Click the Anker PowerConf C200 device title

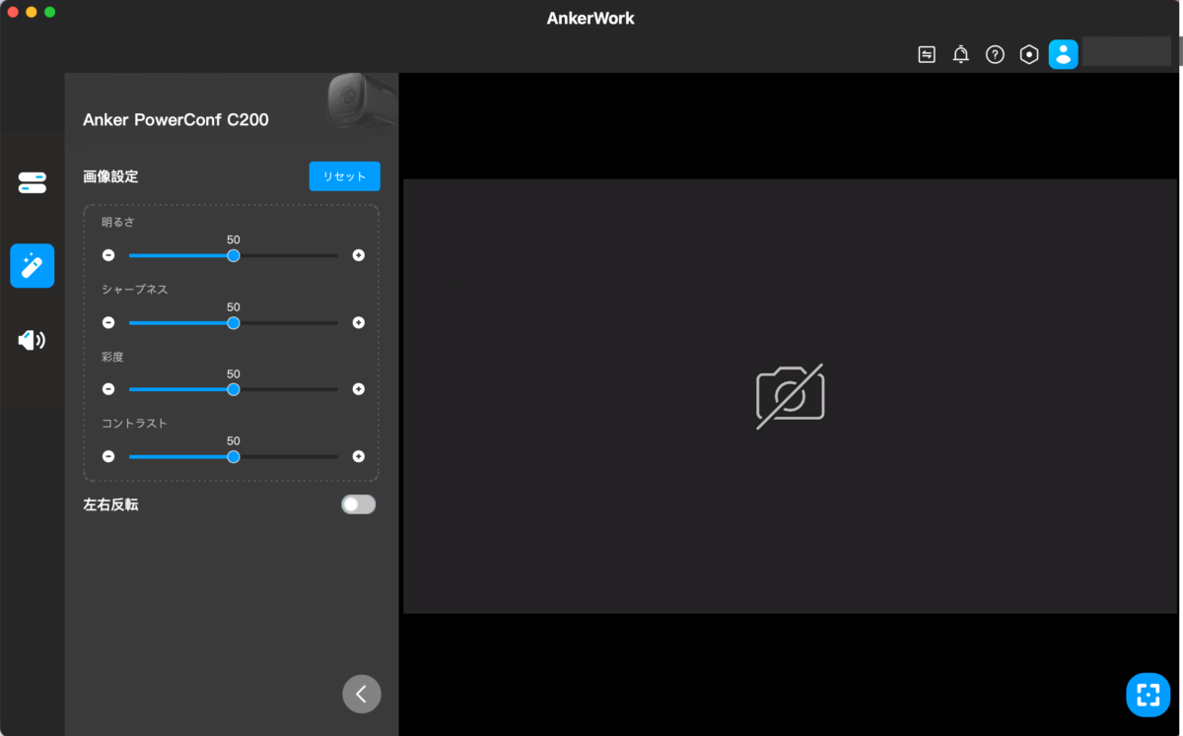(x=175, y=120)
